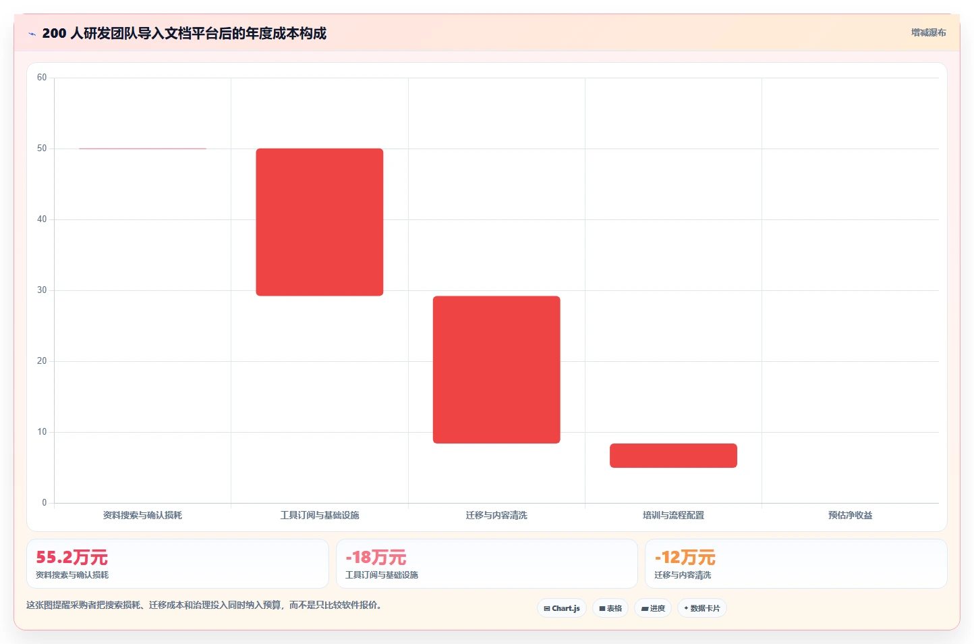Screen dimensions: 974x644
Task: Click the footnote text 这张图提醒采购者…
Action: point(204,605)
